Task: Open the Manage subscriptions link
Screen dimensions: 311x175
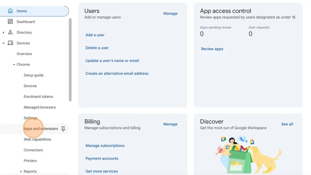Action: (x=105, y=146)
